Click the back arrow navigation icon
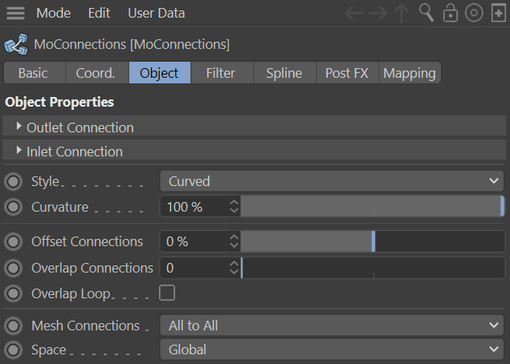 point(354,14)
